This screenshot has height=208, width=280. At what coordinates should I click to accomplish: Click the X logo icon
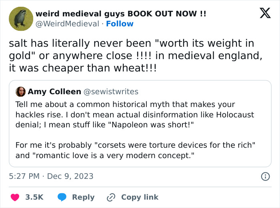262,13
